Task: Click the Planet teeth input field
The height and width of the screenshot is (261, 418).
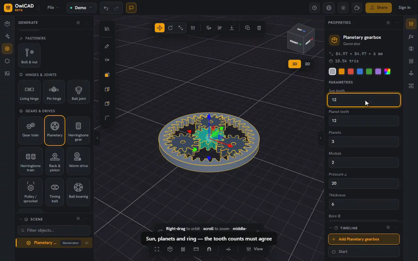Action: pos(364,121)
